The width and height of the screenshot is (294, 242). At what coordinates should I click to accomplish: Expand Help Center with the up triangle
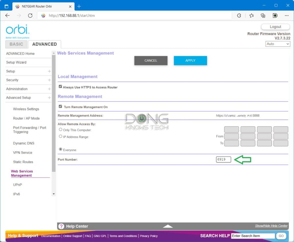pyautogui.click(x=168, y=226)
